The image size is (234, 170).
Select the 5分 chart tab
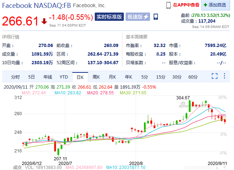coord(145,77)
